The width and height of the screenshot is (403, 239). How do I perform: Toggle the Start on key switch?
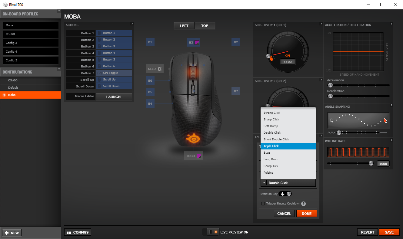click(x=285, y=194)
